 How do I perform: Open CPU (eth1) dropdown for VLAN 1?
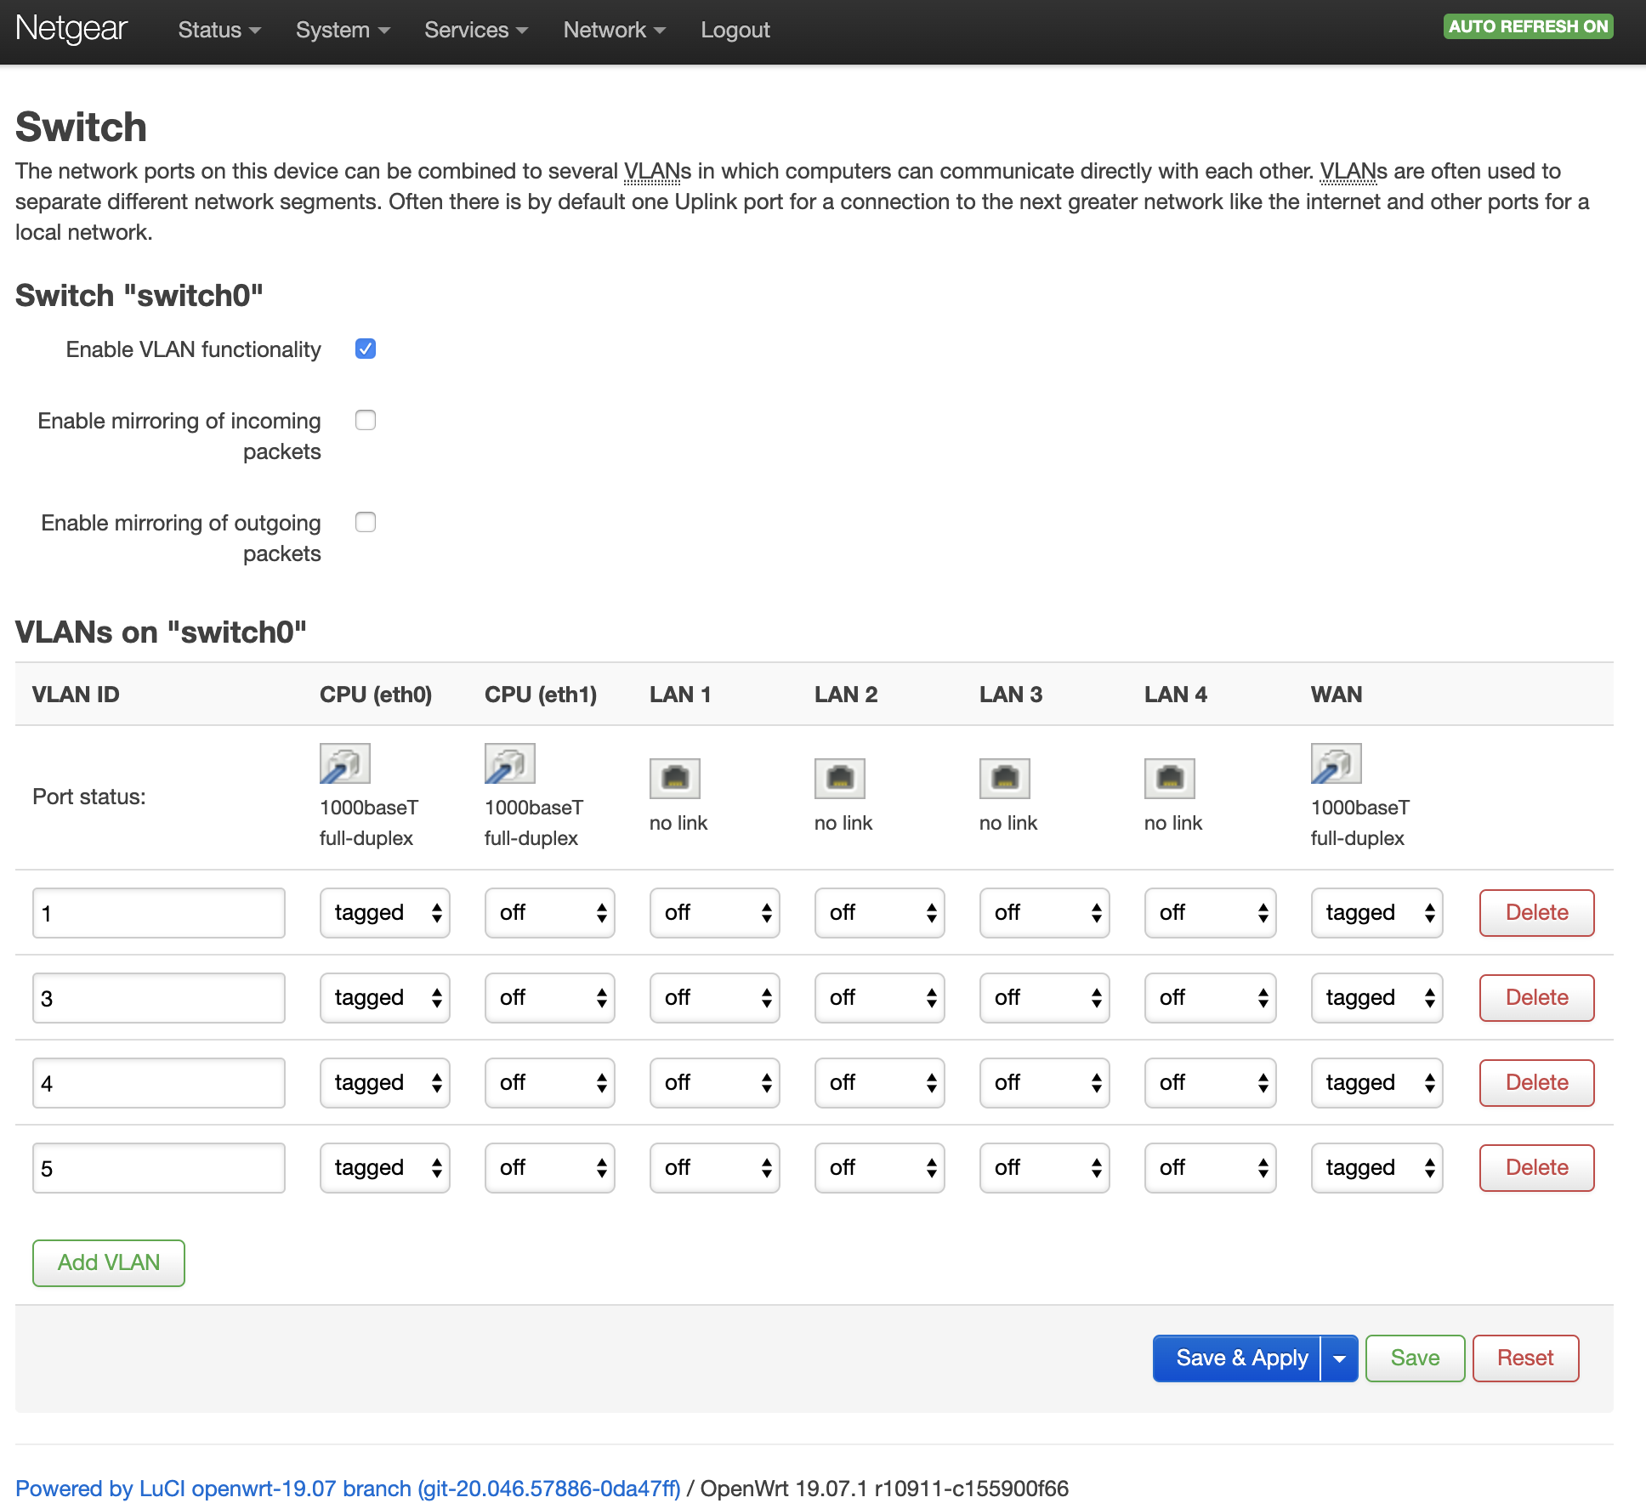[x=550, y=913]
